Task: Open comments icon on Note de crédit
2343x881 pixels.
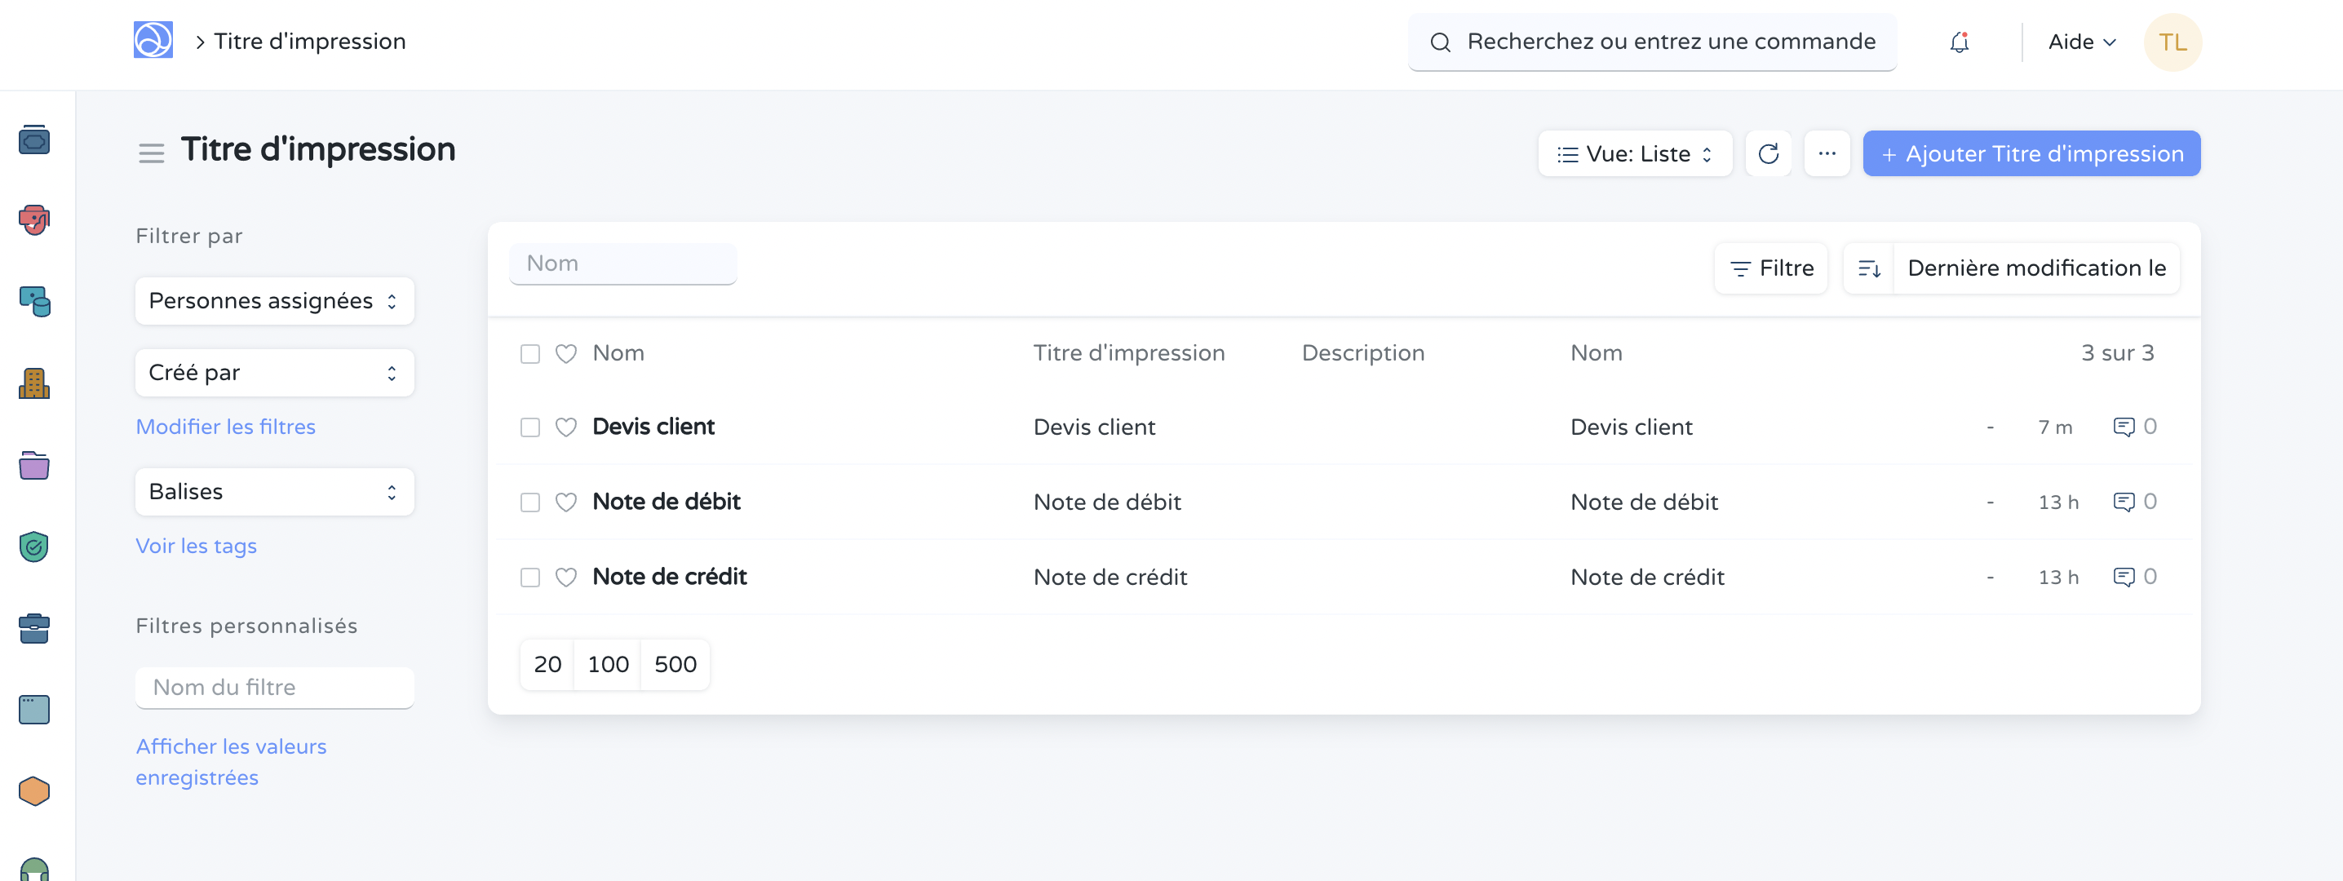Action: pyautogui.click(x=2123, y=578)
